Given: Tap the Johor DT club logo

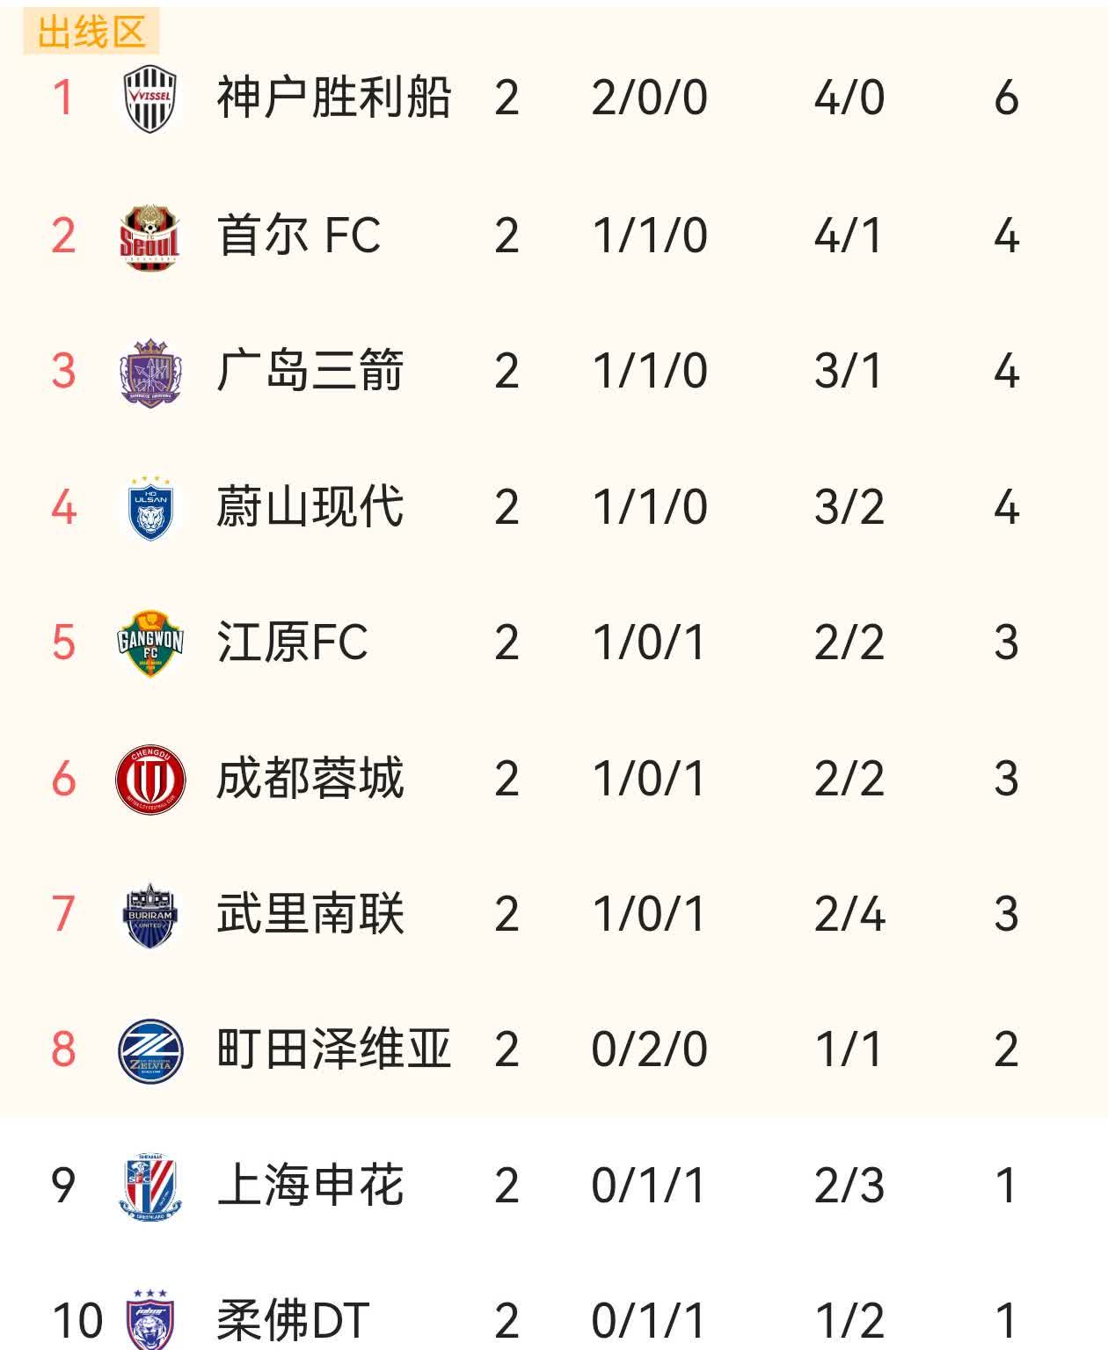Looking at the screenshot, I should click(150, 1318).
